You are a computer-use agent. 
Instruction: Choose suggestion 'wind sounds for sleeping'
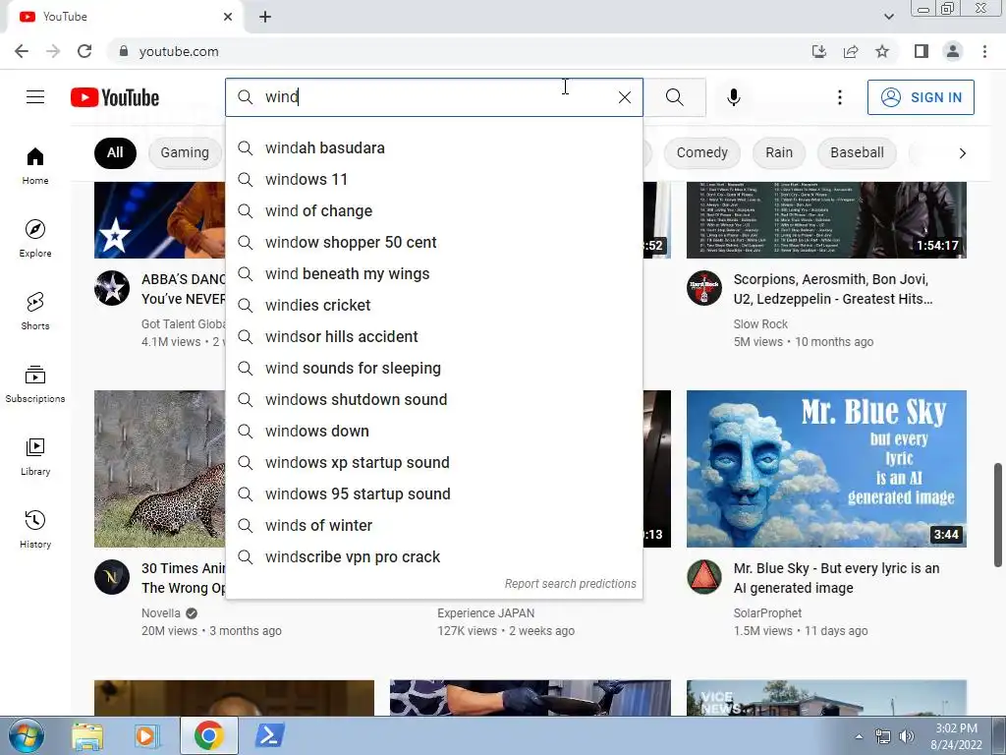(x=433, y=368)
